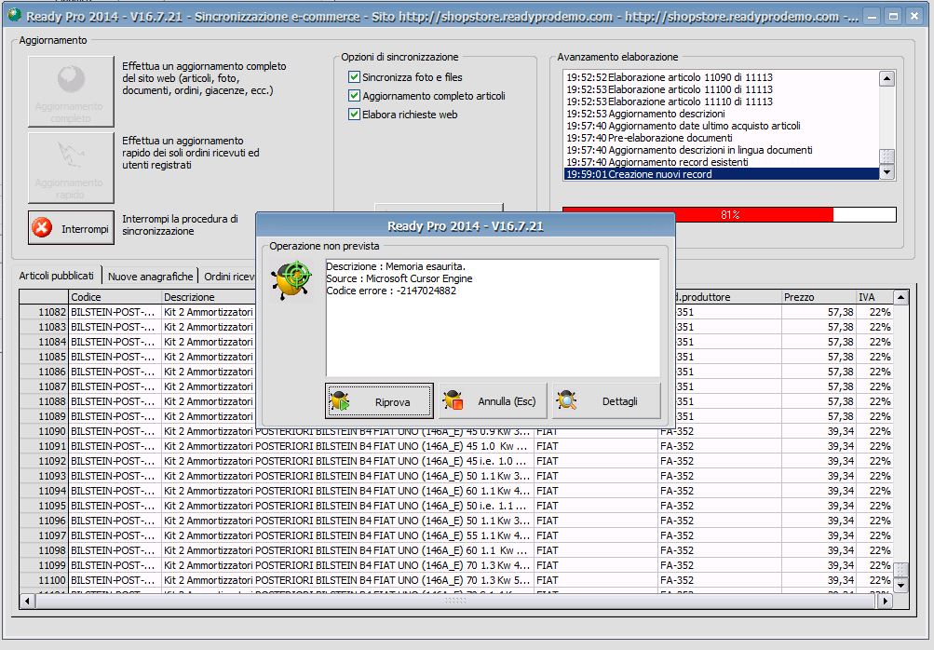The image size is (934, 650).
Task: Toggle Aggiornamento completo articoli checkbox
Action: (x=354, y=96)
